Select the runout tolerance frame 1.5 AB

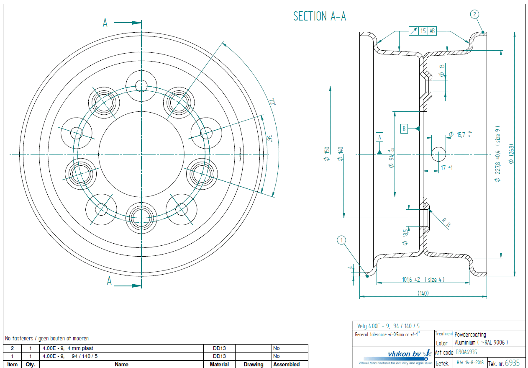click(x=422, y=31)
